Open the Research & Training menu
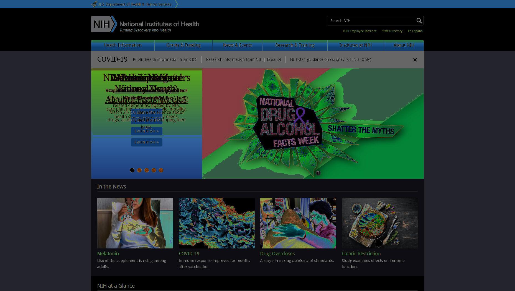This screenshot has height=291, width=515. [x=295, y=45]
